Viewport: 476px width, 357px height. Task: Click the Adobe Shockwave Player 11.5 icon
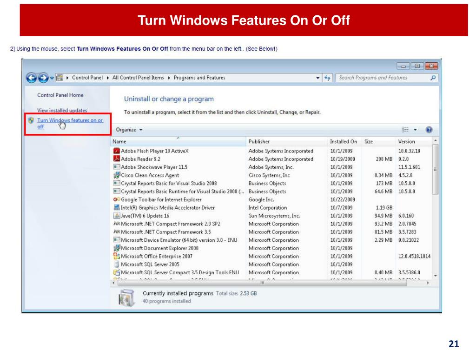(x=117, y=167)
